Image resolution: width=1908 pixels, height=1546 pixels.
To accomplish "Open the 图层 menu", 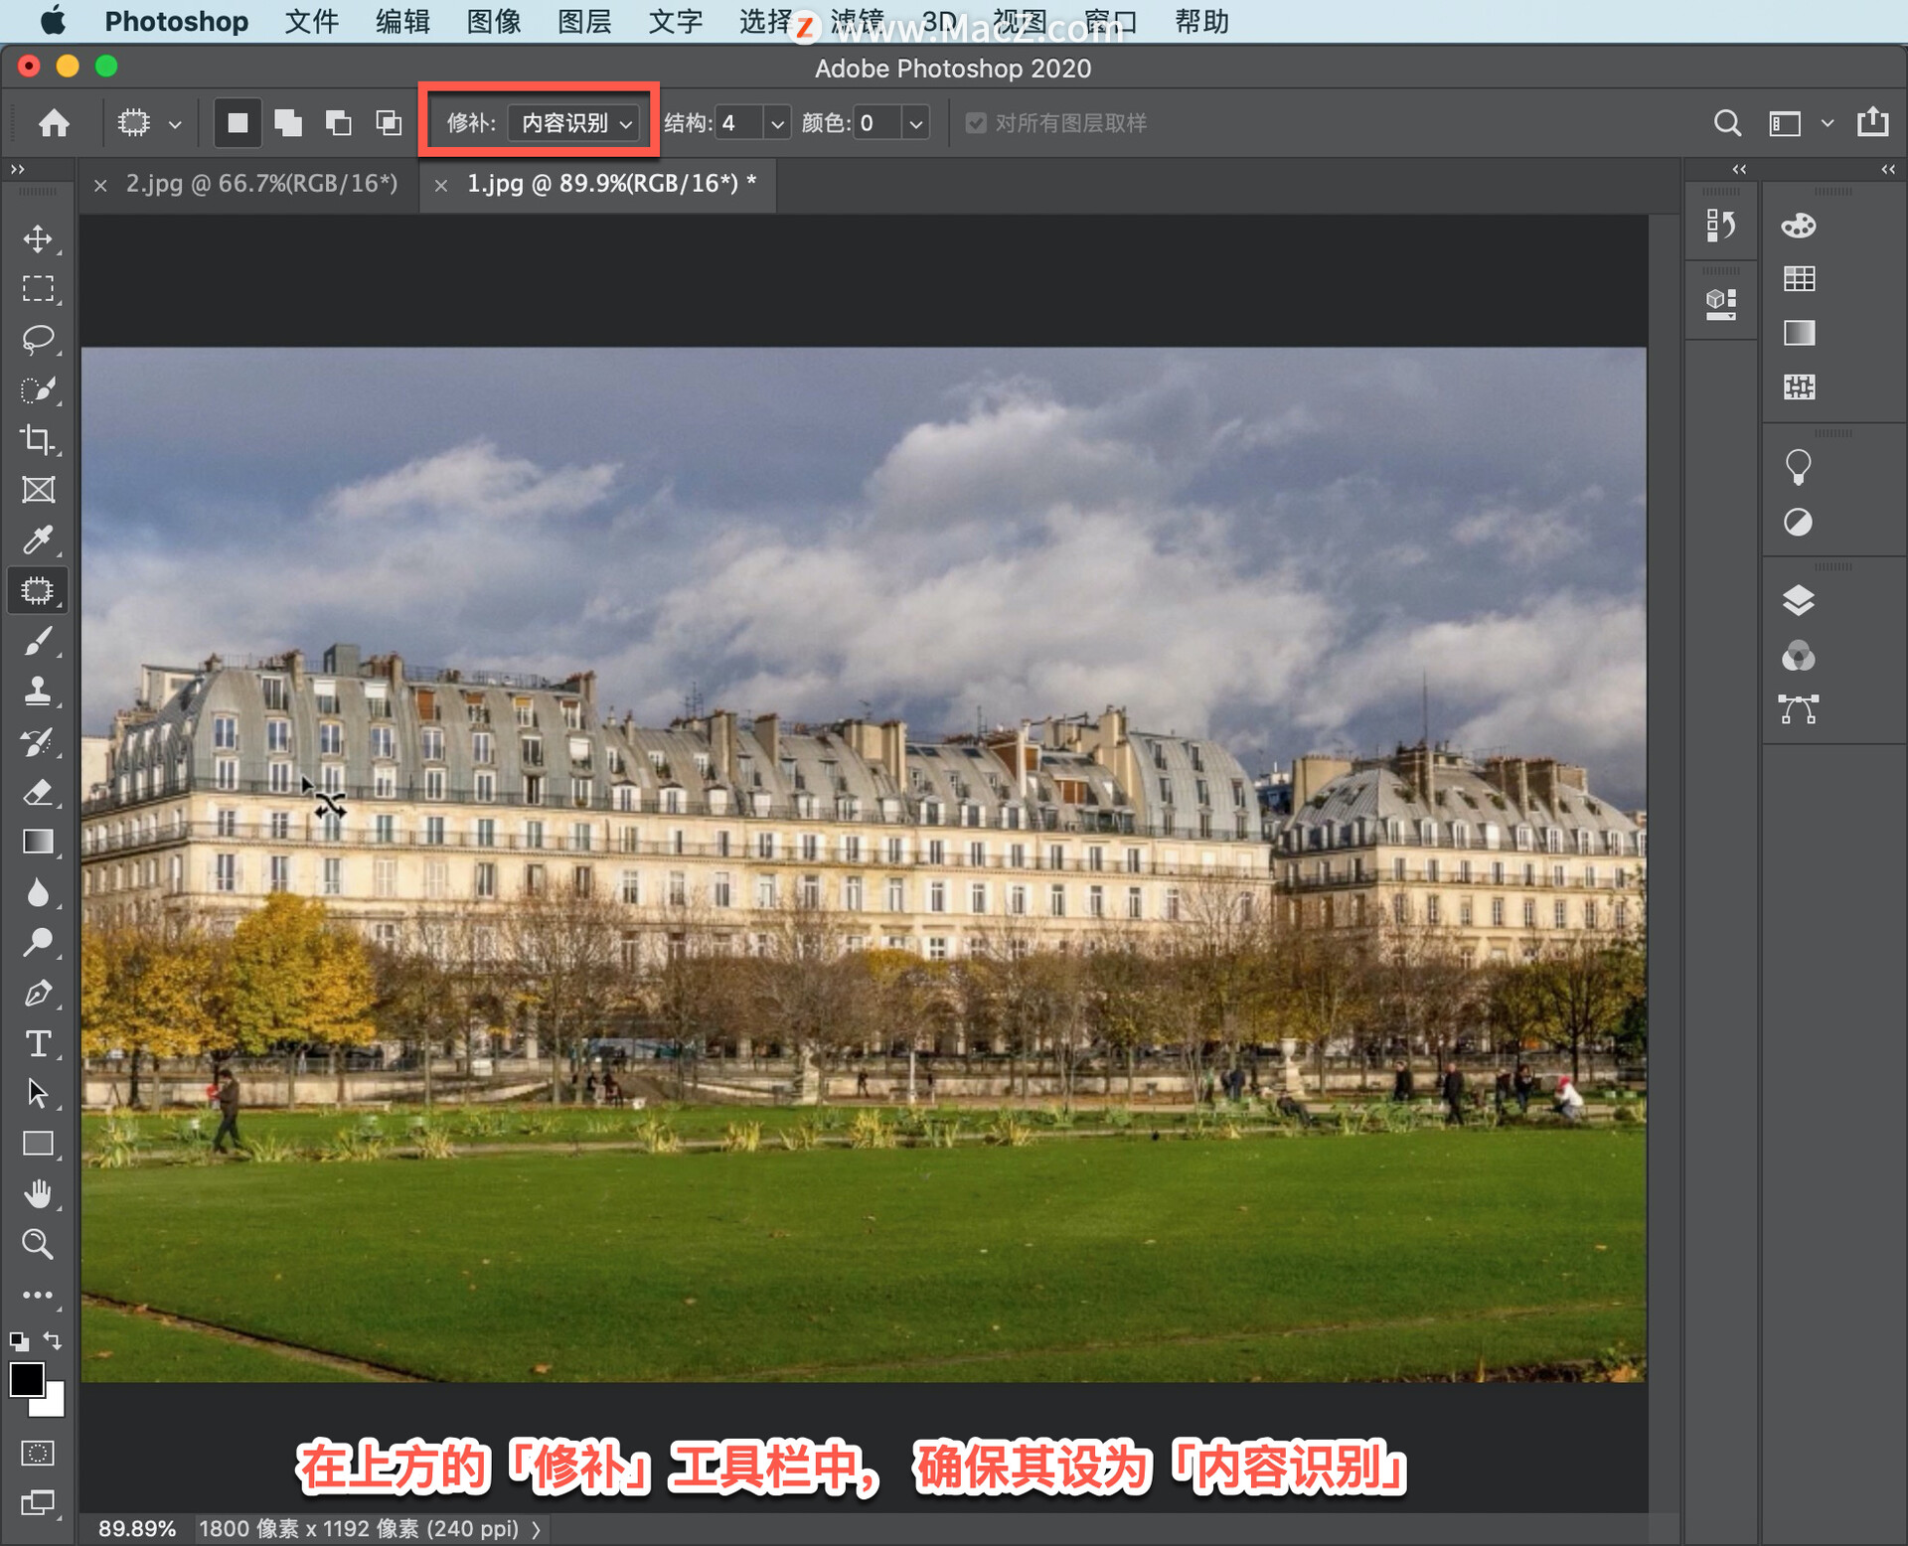I will [584, 21].
